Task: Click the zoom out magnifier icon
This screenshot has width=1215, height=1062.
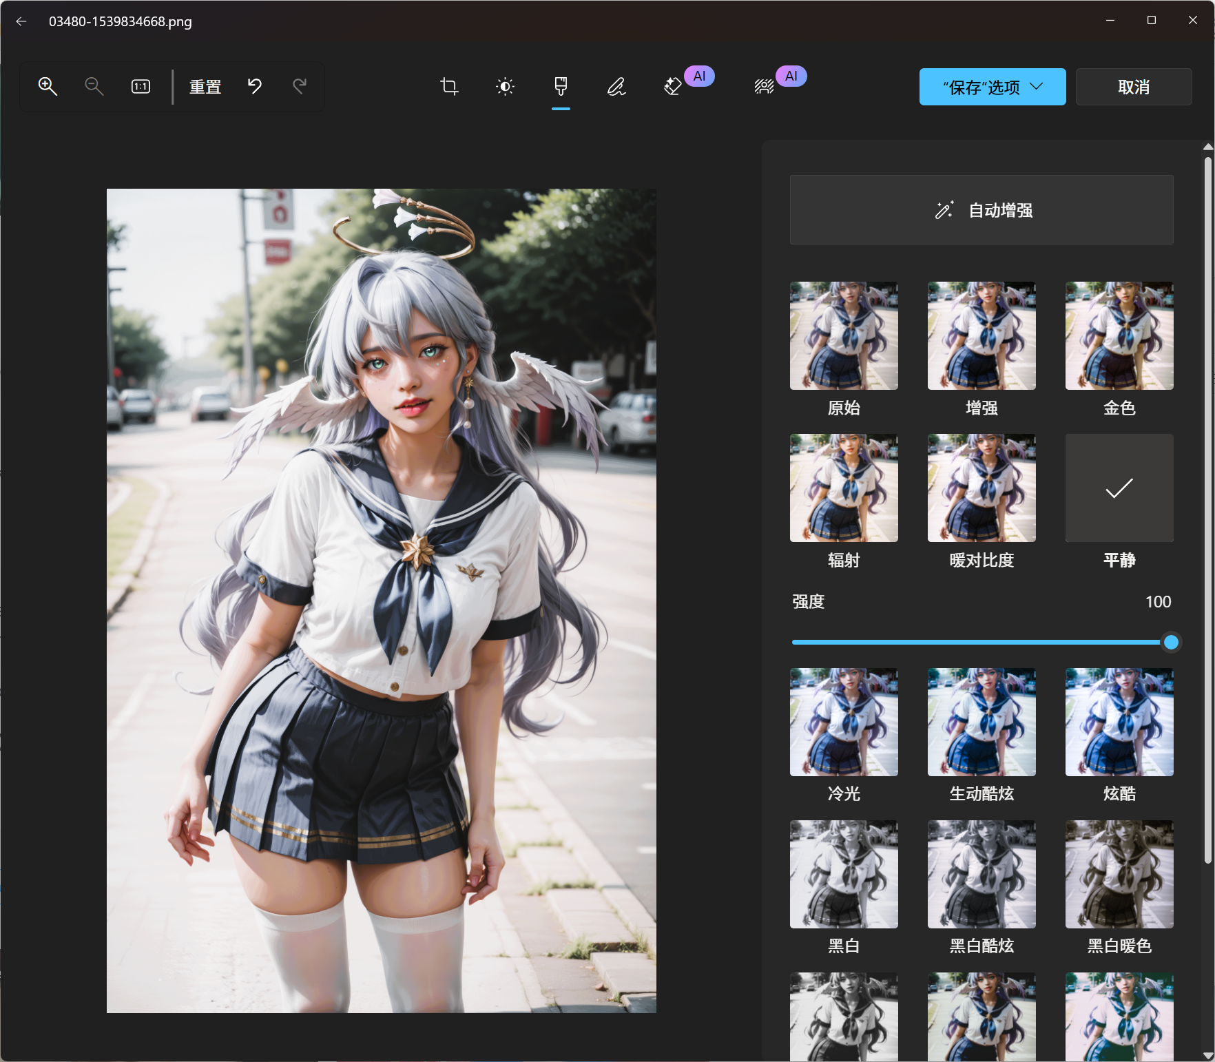Action: [x=94, y=87]
